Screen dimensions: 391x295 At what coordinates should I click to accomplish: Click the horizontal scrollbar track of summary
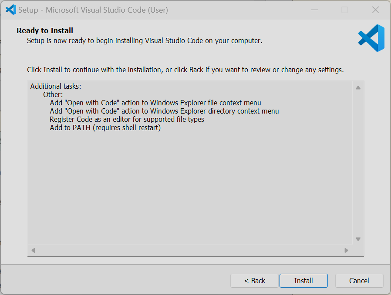[x=190, y=250]
